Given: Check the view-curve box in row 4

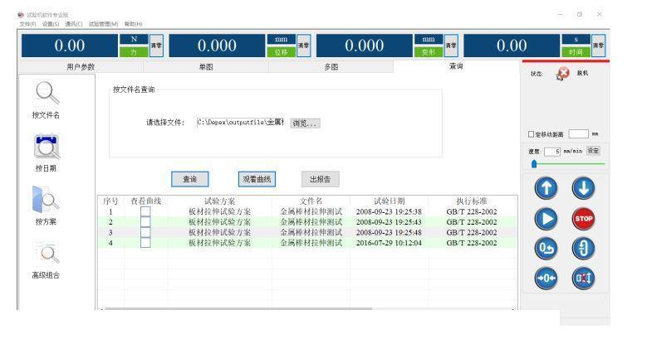Looking at the screenshot, I should click(145, 243).
